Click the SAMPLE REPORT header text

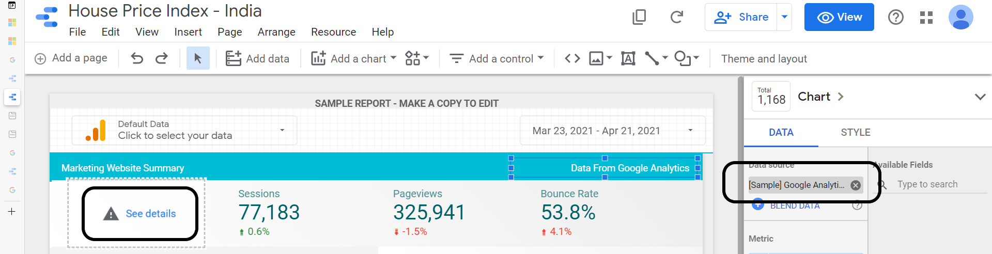point(407,103)
